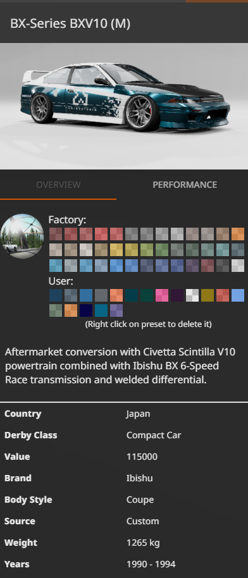This screenshot has height=578, width=248.
Task: Choose the white swatch ending the third factory row
Action: pyautogui.click(x=238, y=266)
